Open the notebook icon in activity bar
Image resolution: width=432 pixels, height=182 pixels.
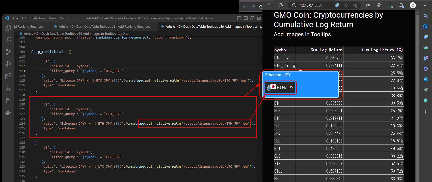pyautogui.click(x=8, y=100)
